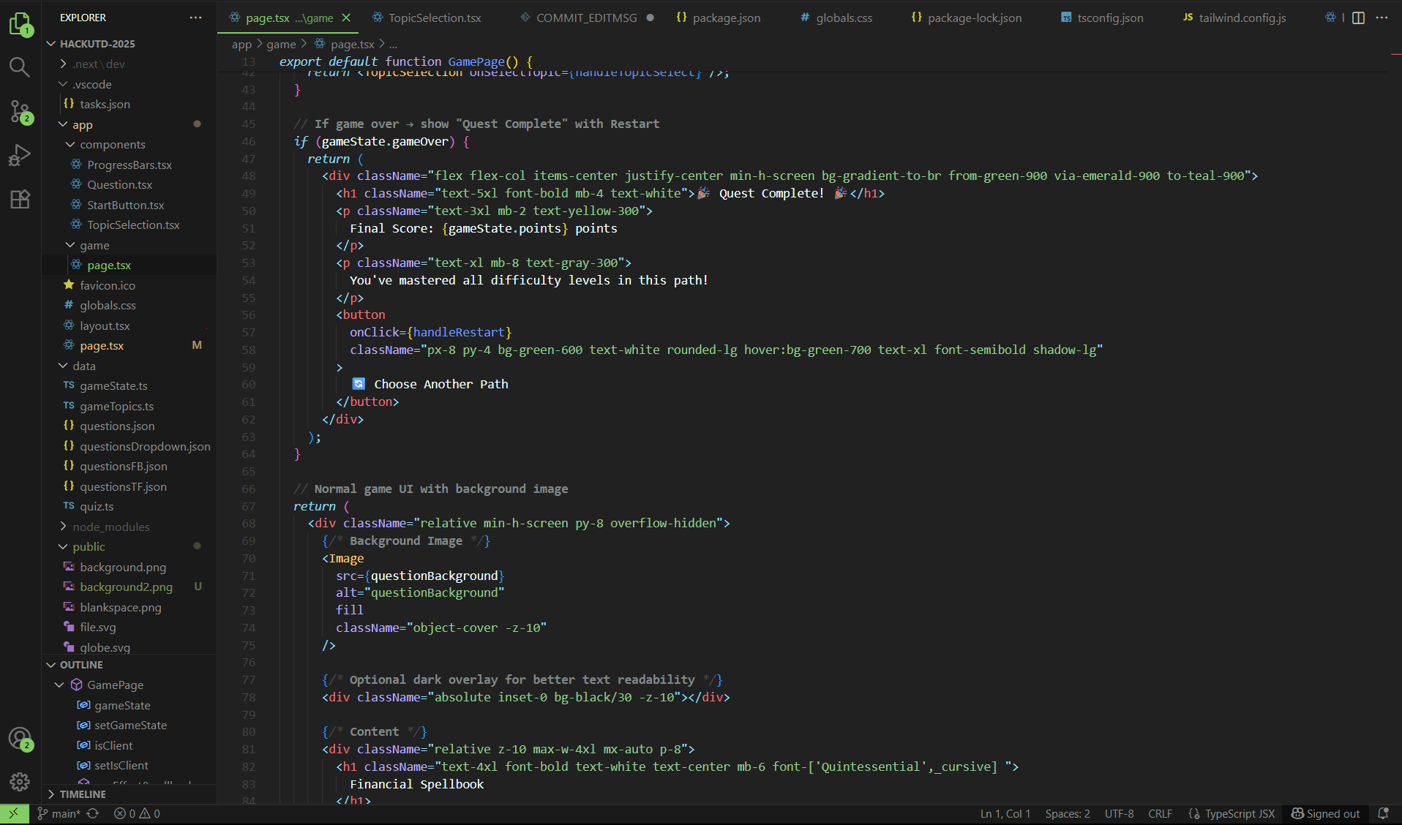
Task: Open Explorer views and more actions menu
Action: [x=195, y=18]
